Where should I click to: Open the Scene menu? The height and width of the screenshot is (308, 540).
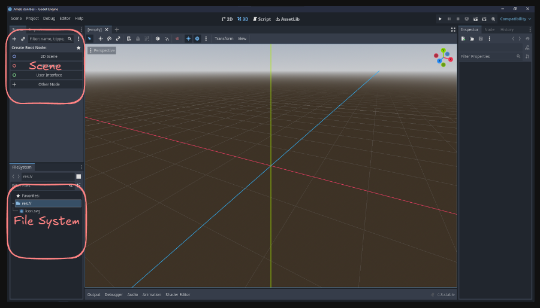16,18
